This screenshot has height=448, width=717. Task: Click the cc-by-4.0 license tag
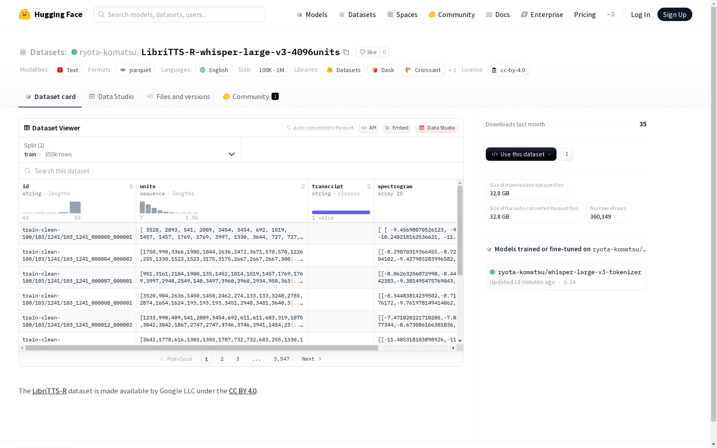click(509, 70)
